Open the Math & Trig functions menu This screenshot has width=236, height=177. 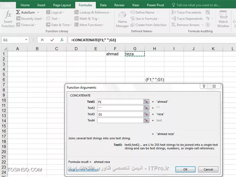point(87,19)
